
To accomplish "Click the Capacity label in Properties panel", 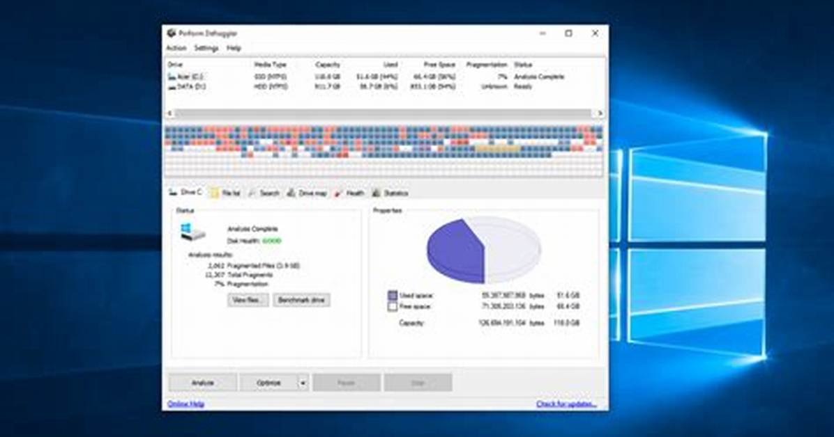I will (x=411, y=323).
